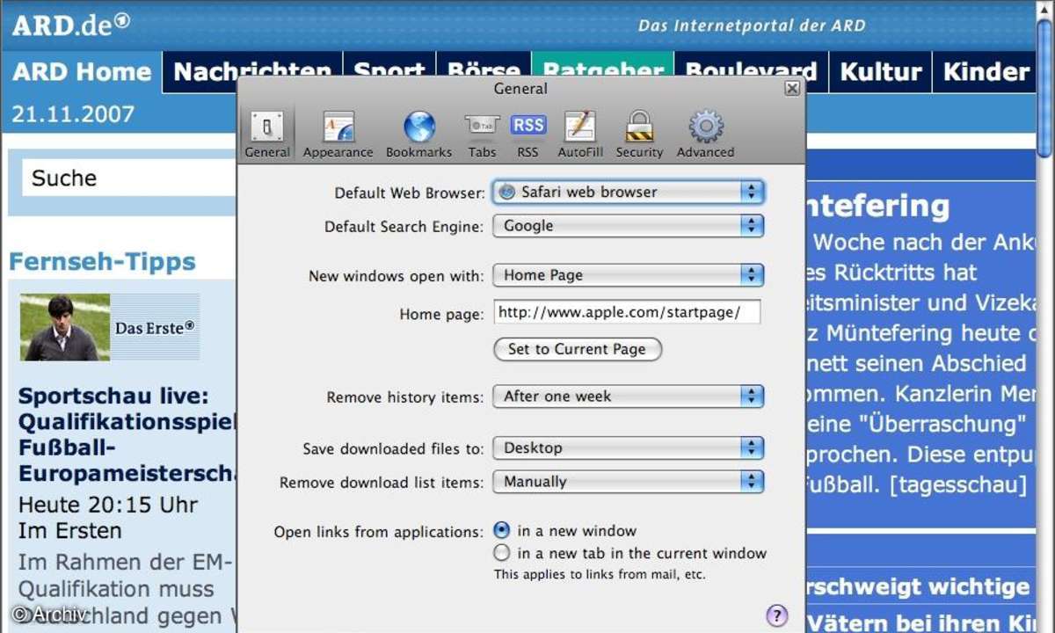Open the Bookmarks preferences pane
This screenshot has width=1055, height=633.
tap(418, 135)
